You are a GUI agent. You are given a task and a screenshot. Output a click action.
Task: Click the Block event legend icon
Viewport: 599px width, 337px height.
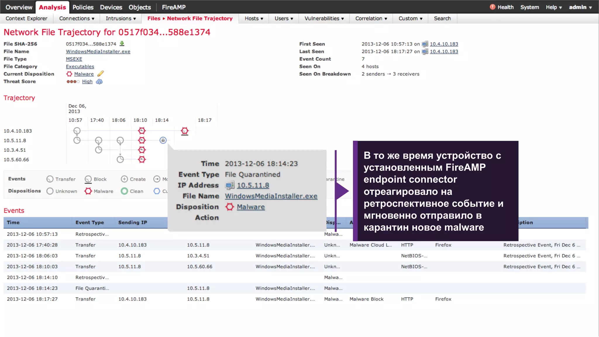[88, 179]
